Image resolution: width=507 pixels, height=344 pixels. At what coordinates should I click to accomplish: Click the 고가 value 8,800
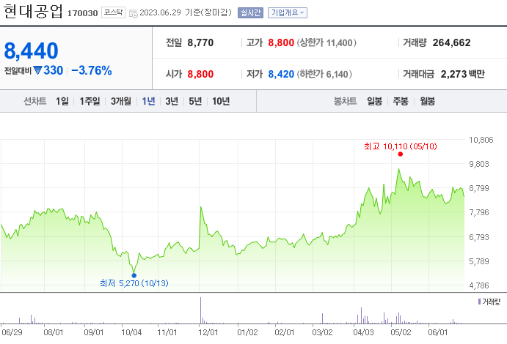(x=281, y=42)
